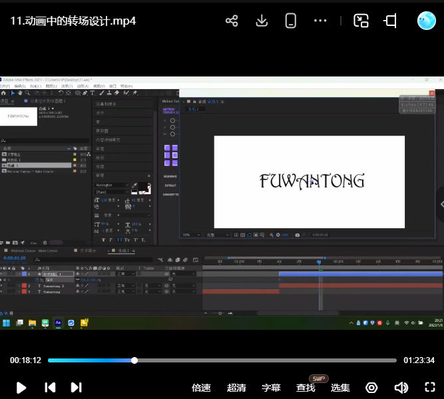Open the 超清 video quality selector
This screenshot has height=399, width=444.
236,388
